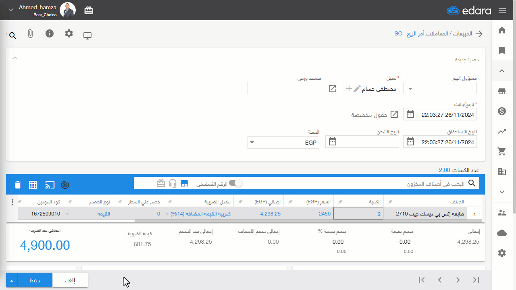Collapse the sidebar section using the up chevron

point(502,71)
